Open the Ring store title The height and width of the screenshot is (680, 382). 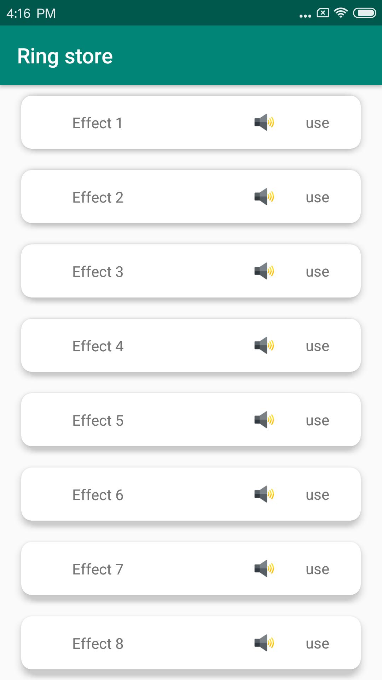tap(65, 57)
